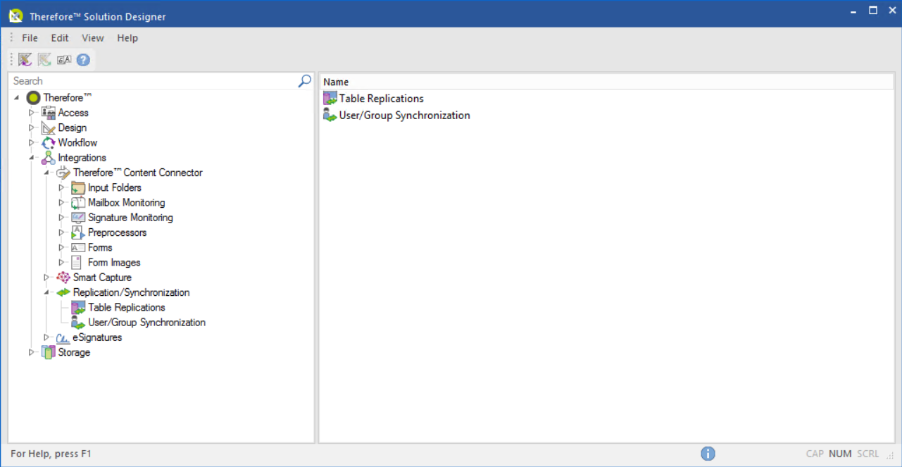Image resolution: width=902 pixels, height=467 pixels.
Task: Open the File menu
Action: tap(30, 38)
